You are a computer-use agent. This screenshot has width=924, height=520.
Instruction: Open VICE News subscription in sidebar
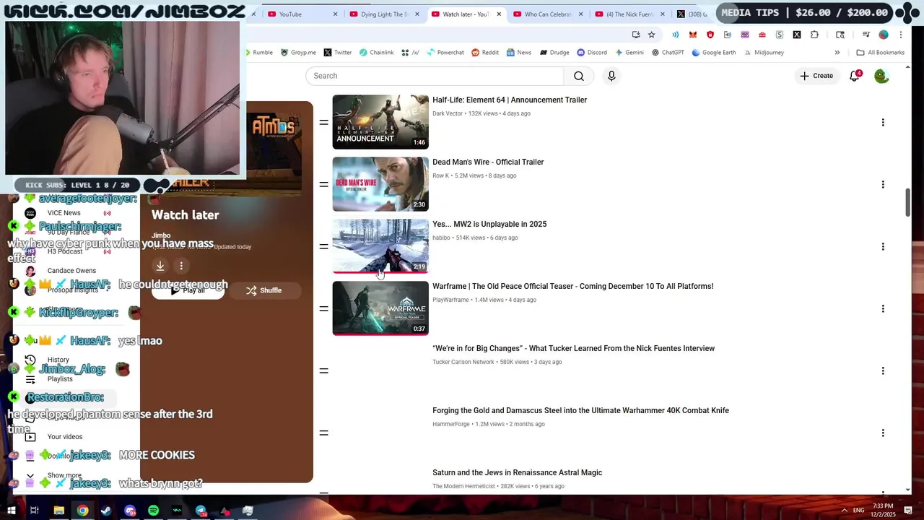click(x=64, y=213)
